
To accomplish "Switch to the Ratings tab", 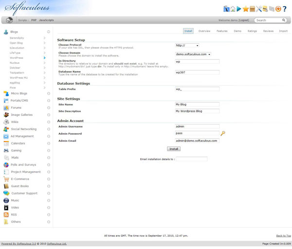I will 252,31.
